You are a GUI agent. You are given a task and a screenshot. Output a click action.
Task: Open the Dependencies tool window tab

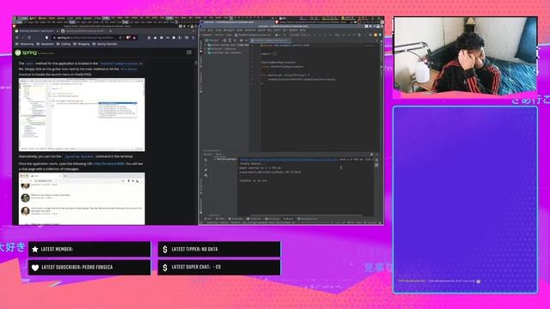tap(309, 219)
